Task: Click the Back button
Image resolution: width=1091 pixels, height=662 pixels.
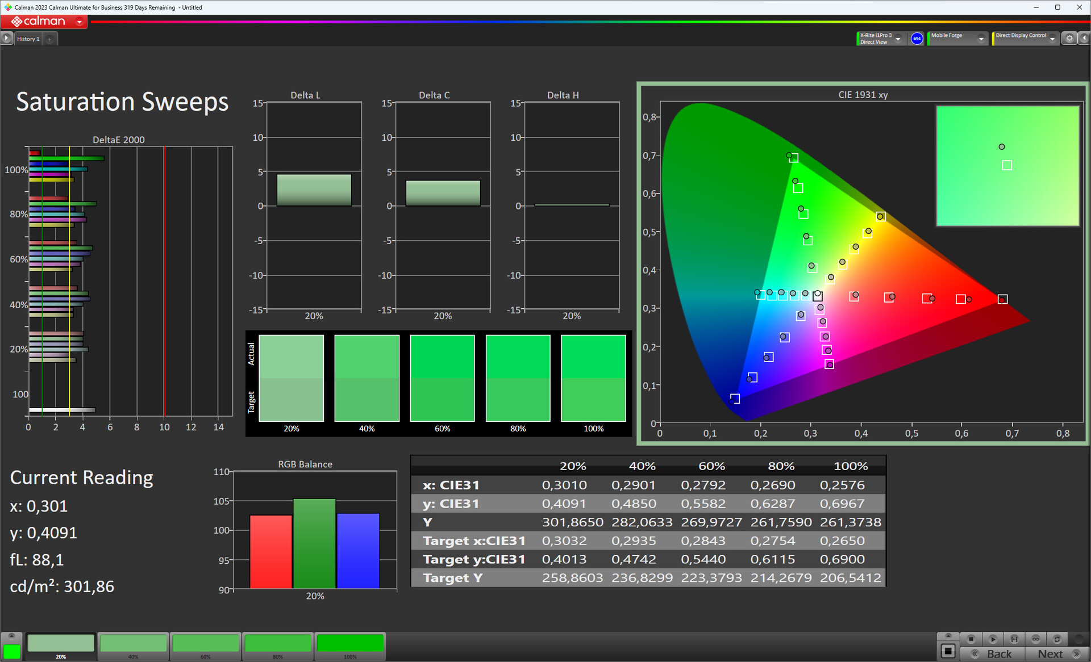Action: coord(993,653)
